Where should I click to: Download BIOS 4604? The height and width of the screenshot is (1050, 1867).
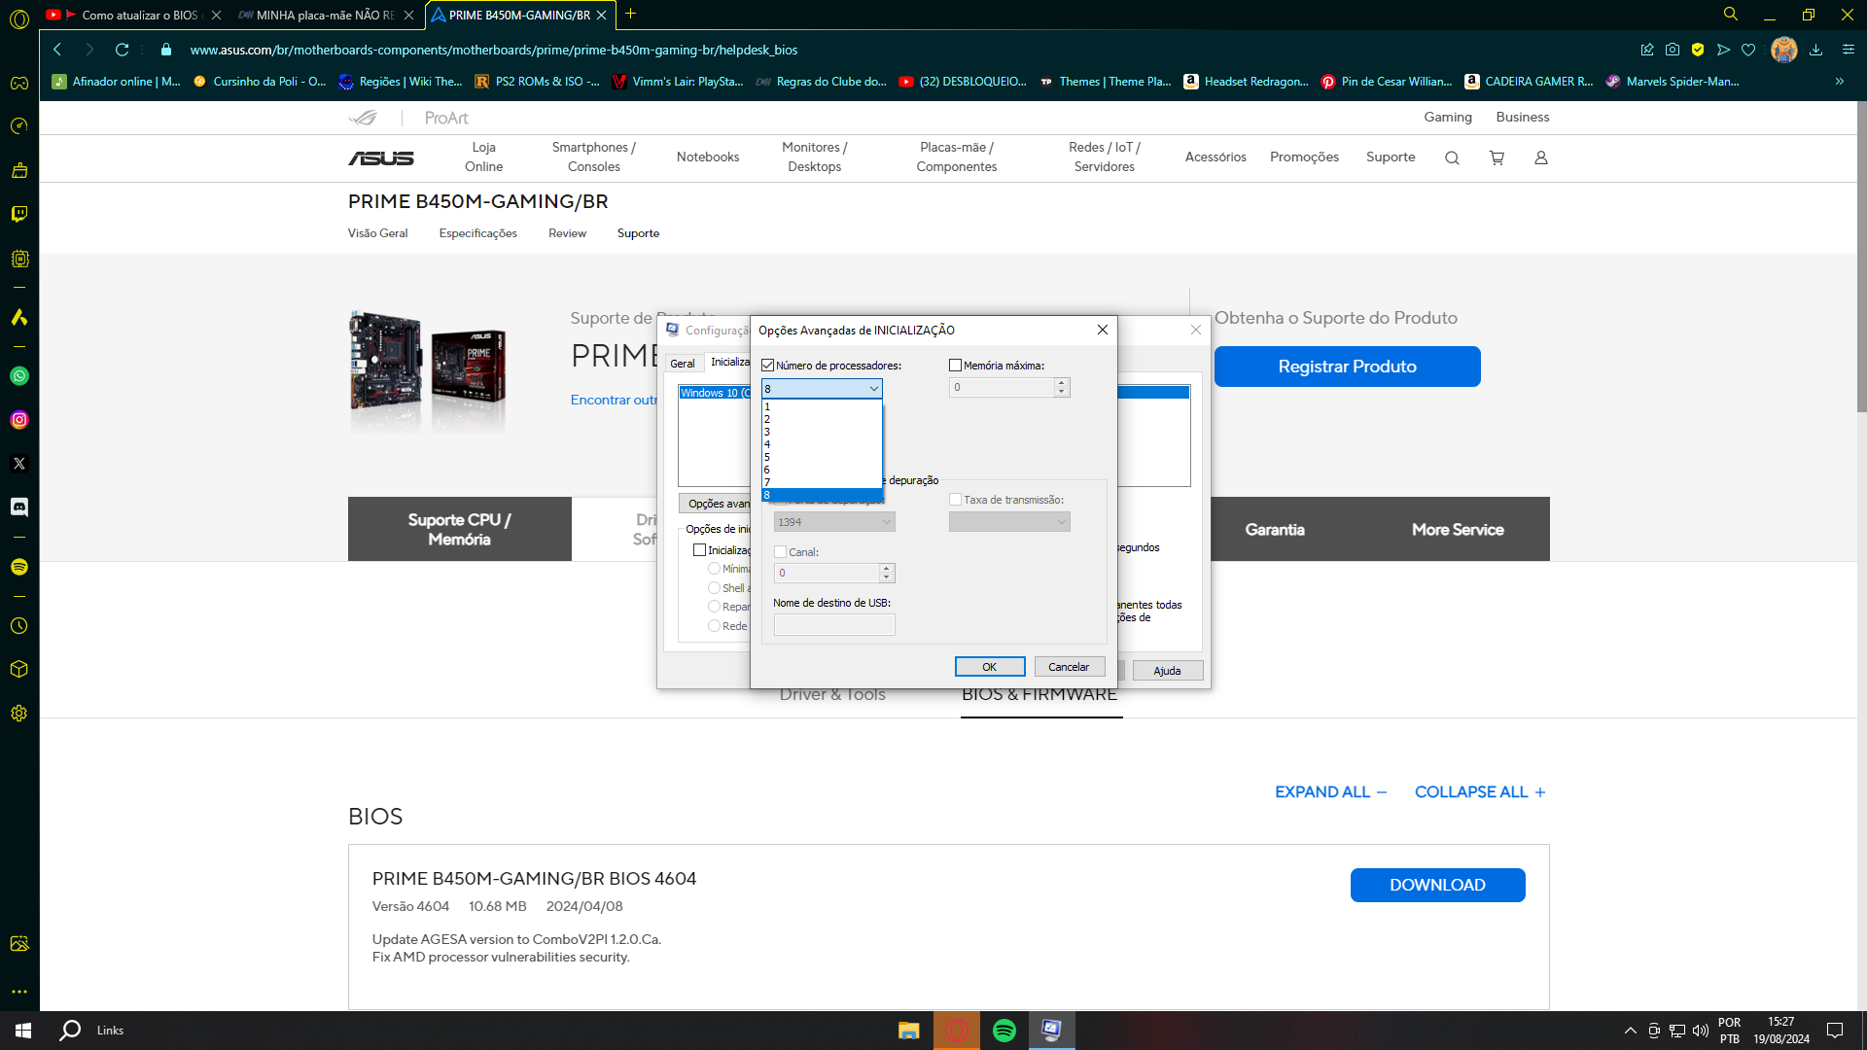coord(1437,885)
